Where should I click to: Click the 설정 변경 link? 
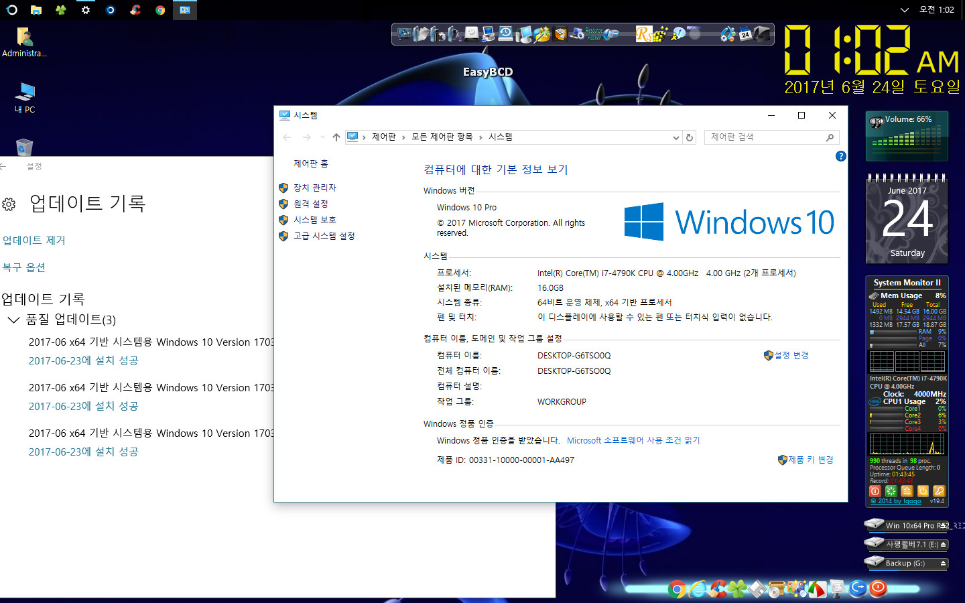pos(791,355)
